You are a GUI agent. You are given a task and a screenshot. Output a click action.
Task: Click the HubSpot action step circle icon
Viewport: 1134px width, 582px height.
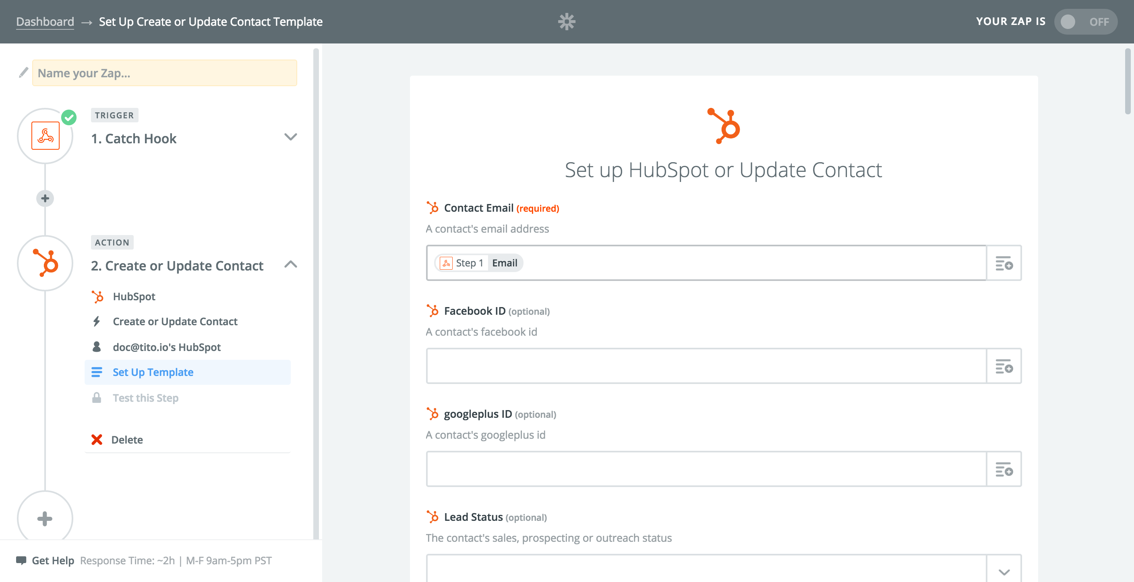click(46, 263)
